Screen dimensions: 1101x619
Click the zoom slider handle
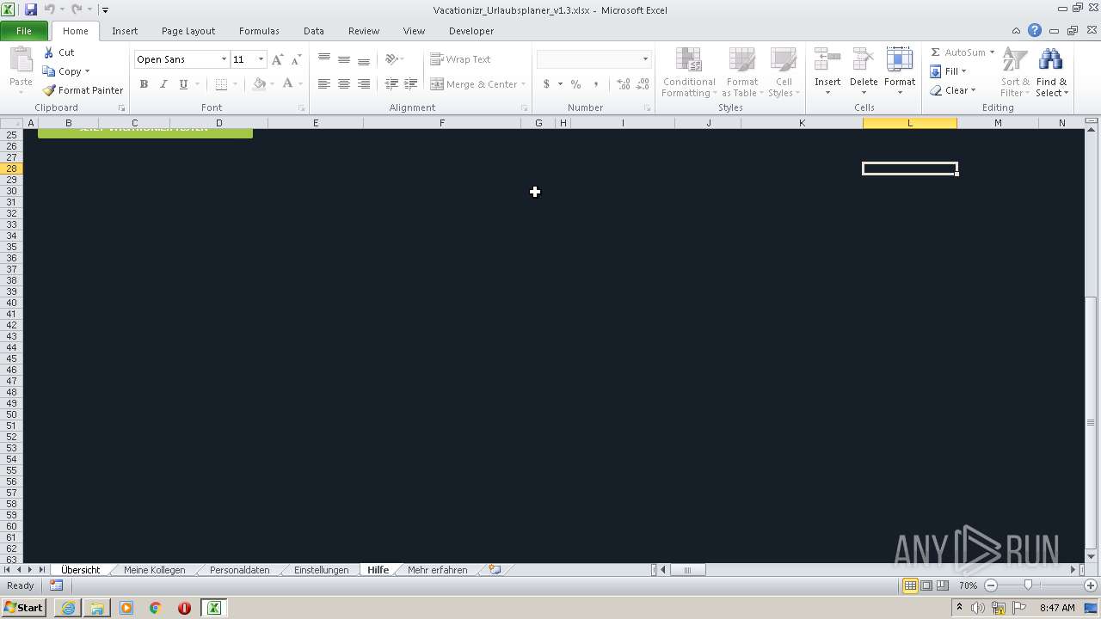pos(1028,585)
